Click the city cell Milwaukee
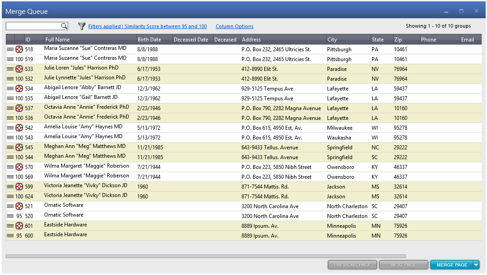This screenshot has height=275, width=487. coord(340,128)
